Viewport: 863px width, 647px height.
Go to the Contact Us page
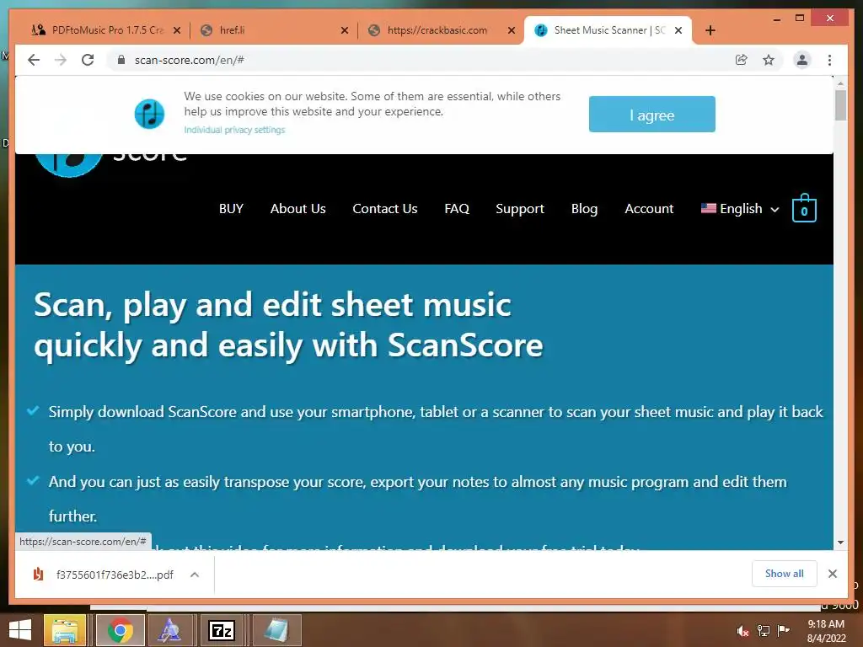coord(384,209)
